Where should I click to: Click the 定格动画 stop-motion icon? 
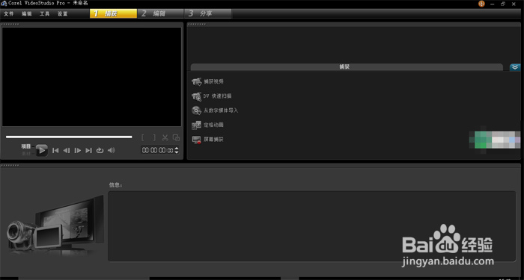(196, 125)
